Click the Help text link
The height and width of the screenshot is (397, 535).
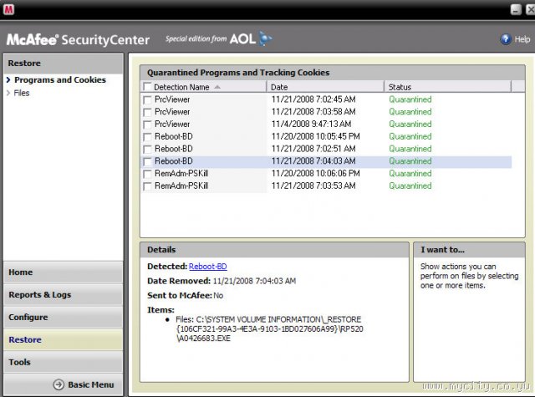point(522,39)
